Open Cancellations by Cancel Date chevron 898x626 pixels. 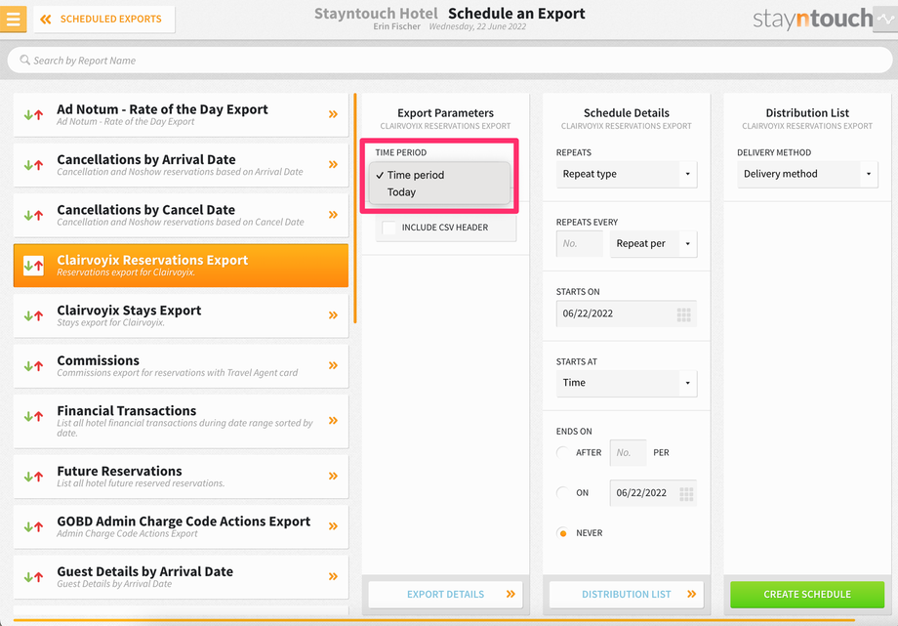pyautogui.click(x=333, y=215)
